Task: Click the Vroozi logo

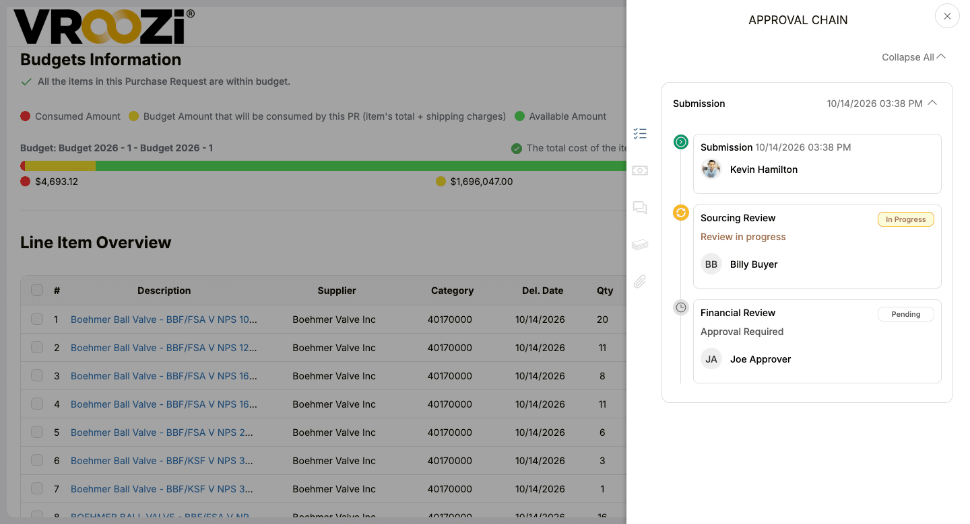Action: [x=104, y=26]
